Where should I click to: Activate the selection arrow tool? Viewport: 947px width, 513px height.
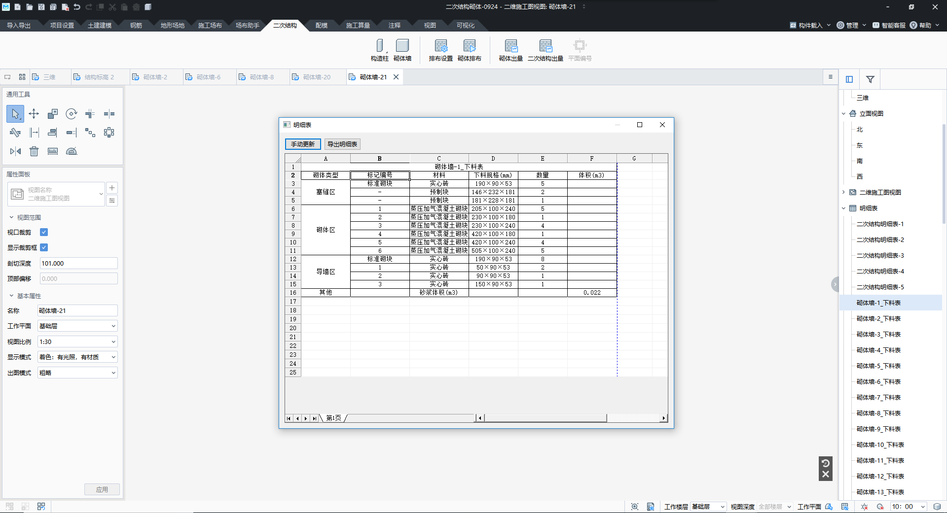pos(15,114)
